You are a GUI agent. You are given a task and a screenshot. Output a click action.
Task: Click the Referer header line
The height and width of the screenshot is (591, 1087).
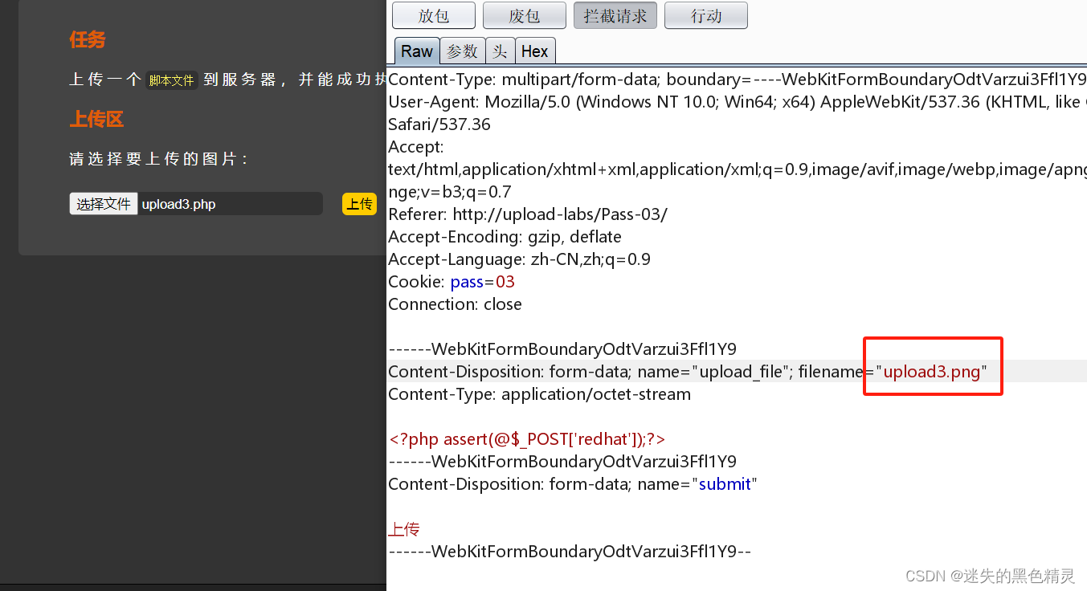[x=528, y=214]
